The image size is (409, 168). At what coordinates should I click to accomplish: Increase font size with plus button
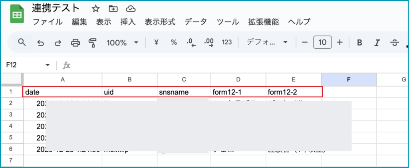coord(340,42)
